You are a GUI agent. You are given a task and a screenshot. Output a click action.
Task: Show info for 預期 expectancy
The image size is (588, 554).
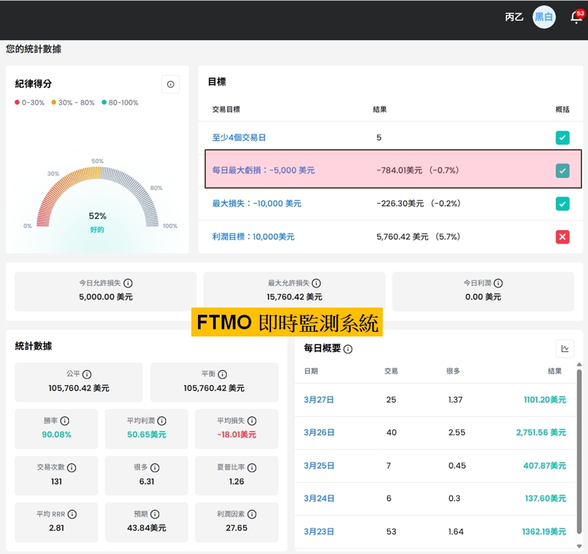tap(155, 515)
